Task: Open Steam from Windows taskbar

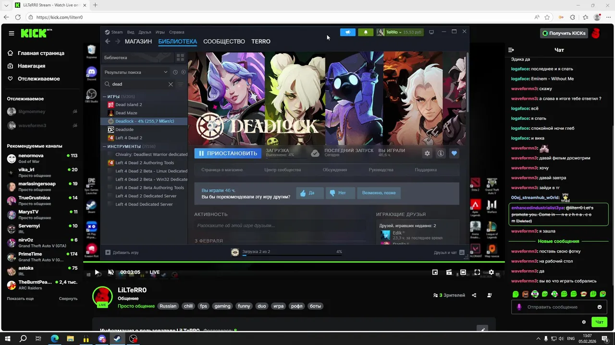Action: click(117, 338)
